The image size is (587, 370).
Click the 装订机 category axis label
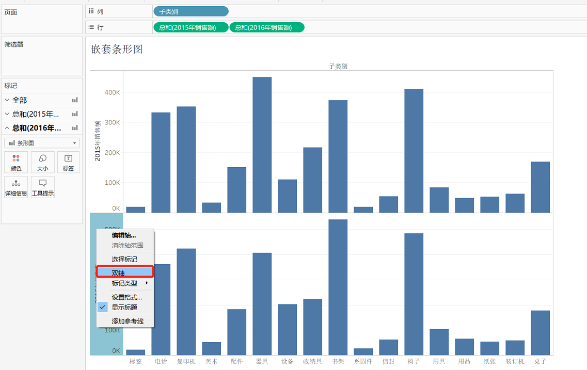(515, 361)
